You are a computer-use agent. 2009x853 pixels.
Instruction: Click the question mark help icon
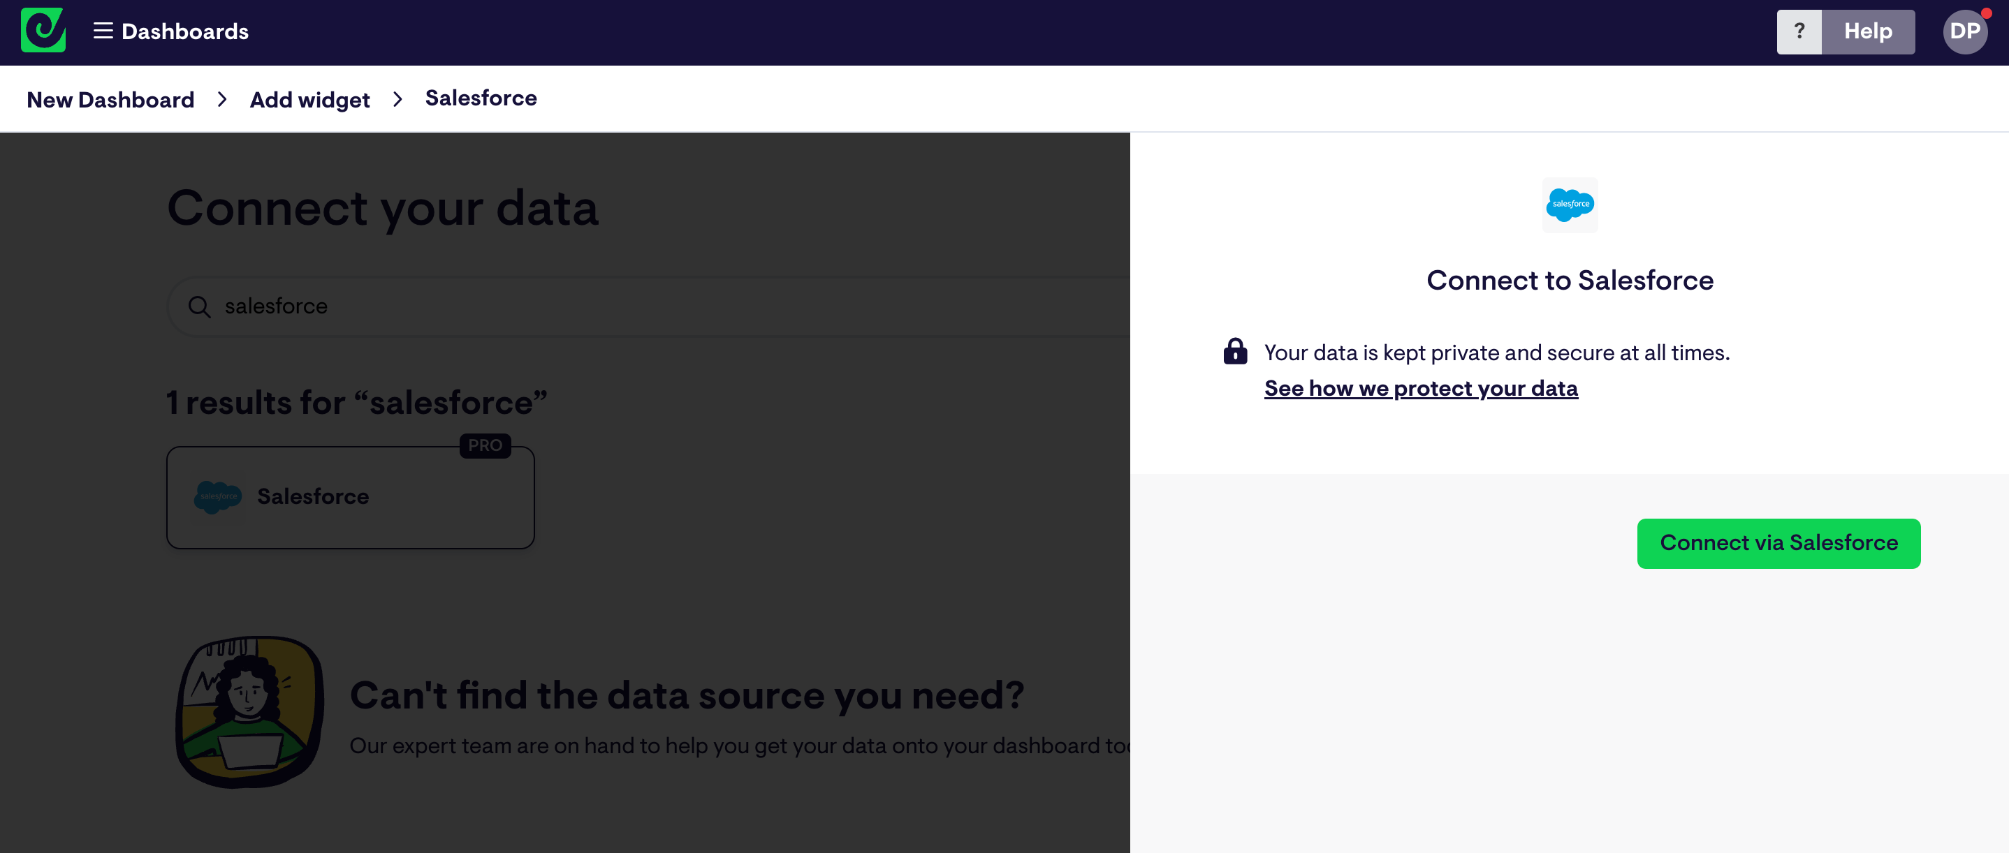coord(1799,31)
